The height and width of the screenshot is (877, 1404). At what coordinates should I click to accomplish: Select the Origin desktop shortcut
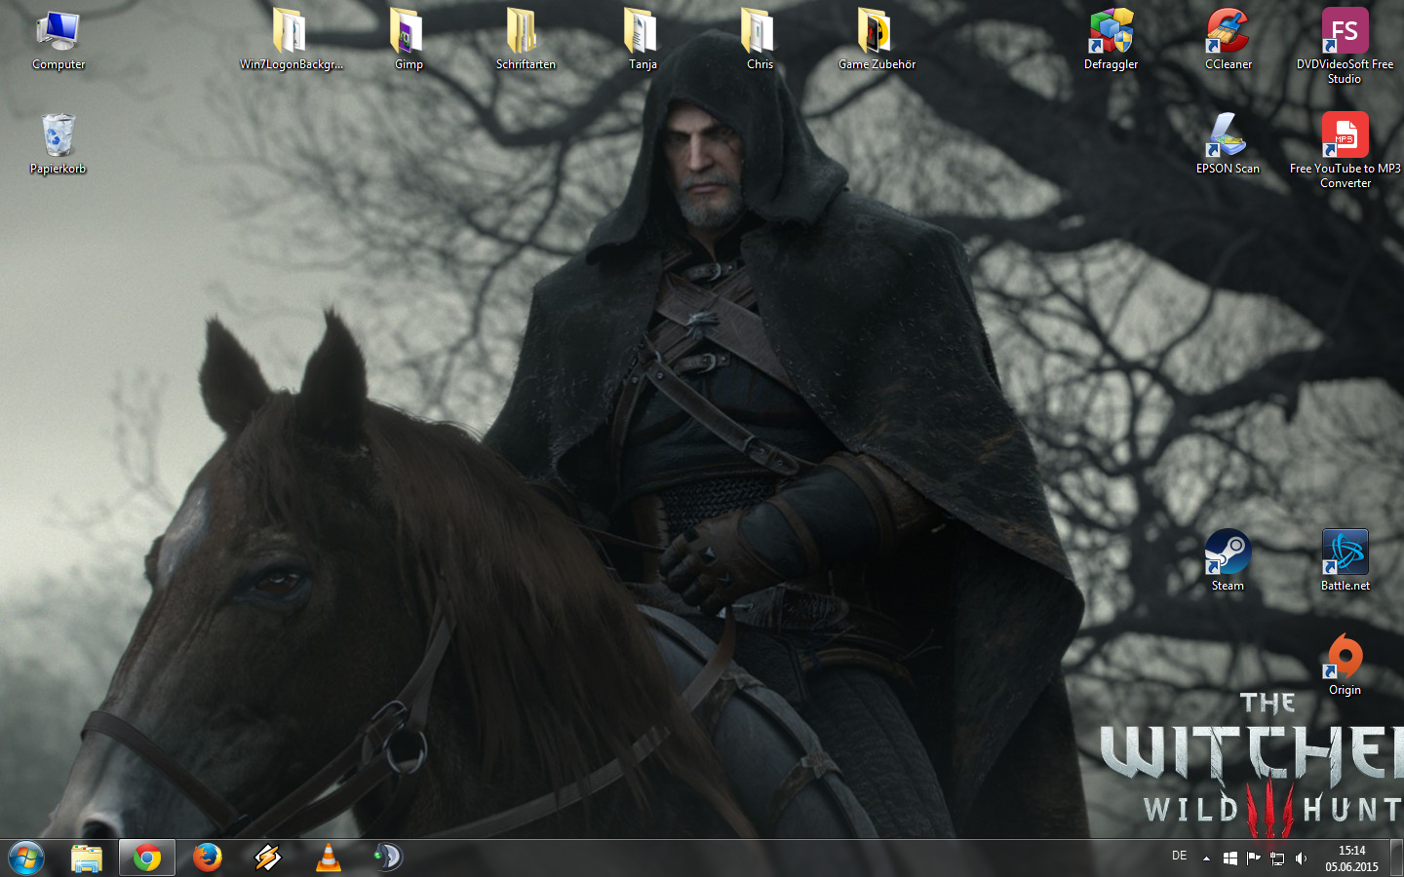(1345, 658)
